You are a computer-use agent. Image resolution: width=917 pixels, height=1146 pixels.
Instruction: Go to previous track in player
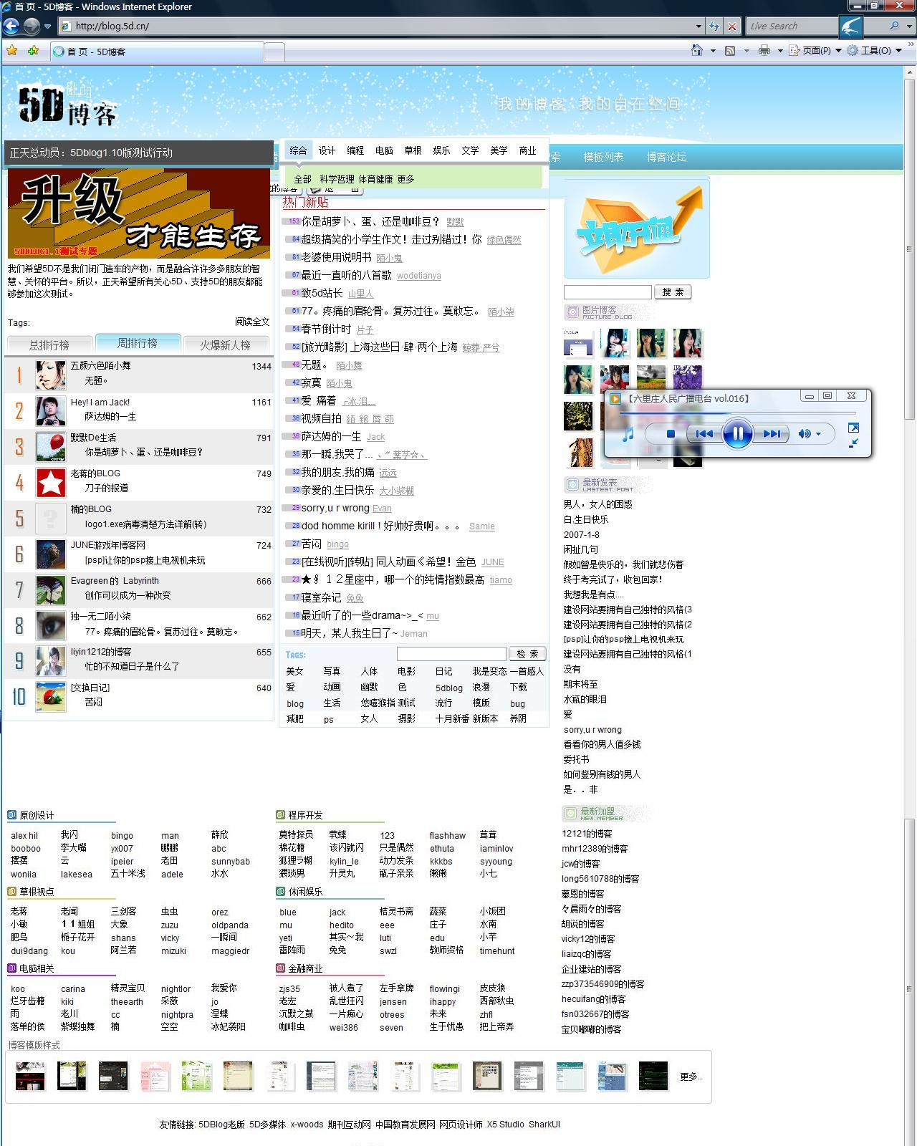704,433
